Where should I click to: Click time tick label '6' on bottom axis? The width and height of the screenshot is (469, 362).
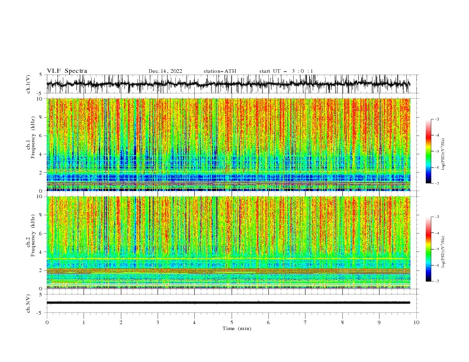pyautogui.click(x=268, y=322)
